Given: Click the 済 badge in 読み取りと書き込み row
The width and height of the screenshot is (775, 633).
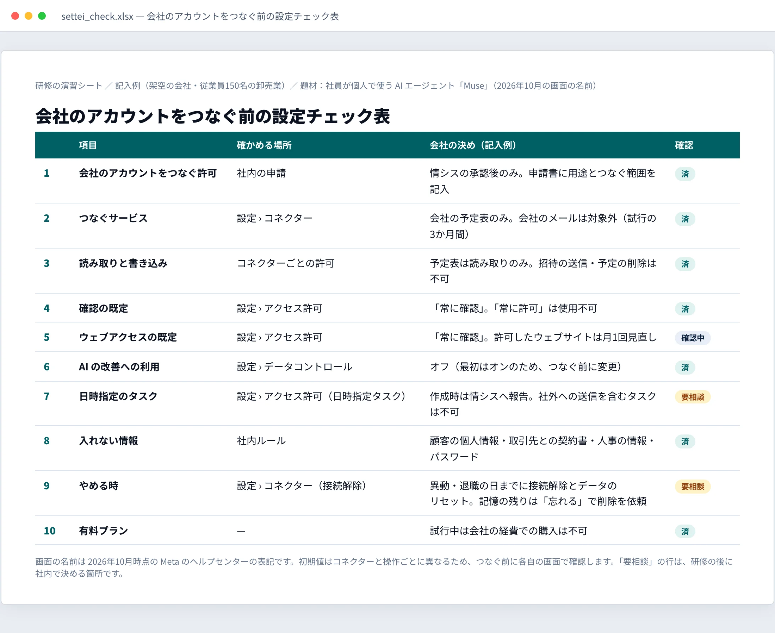Looking at the screenshot, I should (685, 264).
